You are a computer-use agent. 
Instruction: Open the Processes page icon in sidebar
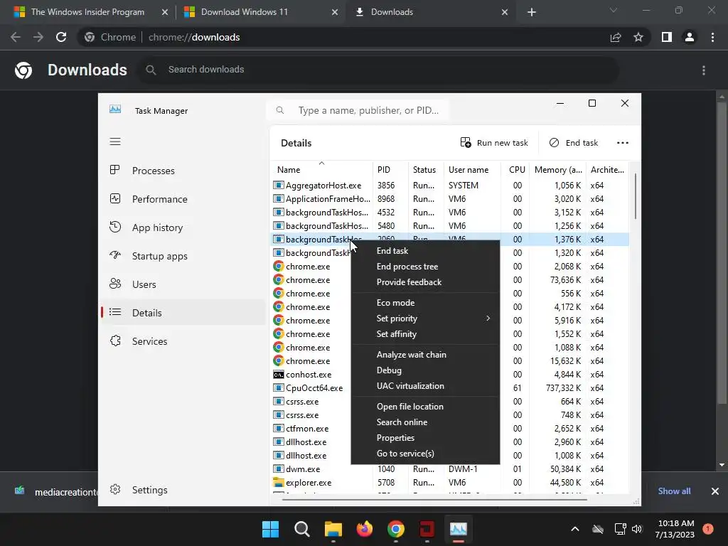(x=114, y=170)
